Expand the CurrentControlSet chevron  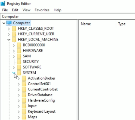coord(19,90)
